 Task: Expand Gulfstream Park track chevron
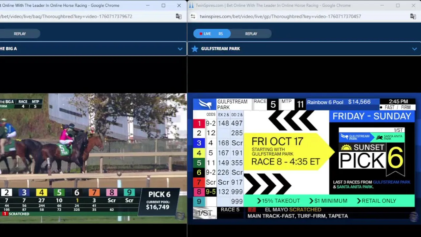click(x=414, y=49)
